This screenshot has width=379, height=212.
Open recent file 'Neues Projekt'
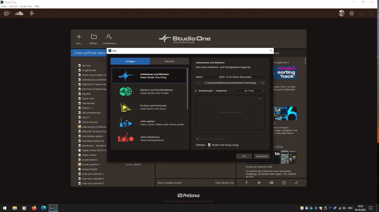pos(89,169)
